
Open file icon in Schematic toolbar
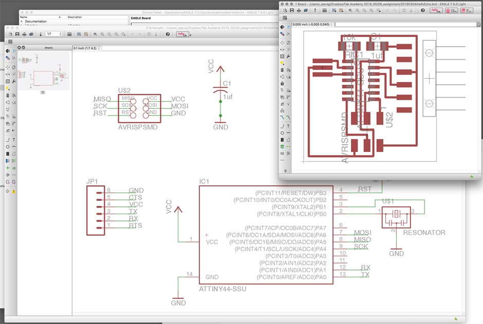(x=10, y=34)
